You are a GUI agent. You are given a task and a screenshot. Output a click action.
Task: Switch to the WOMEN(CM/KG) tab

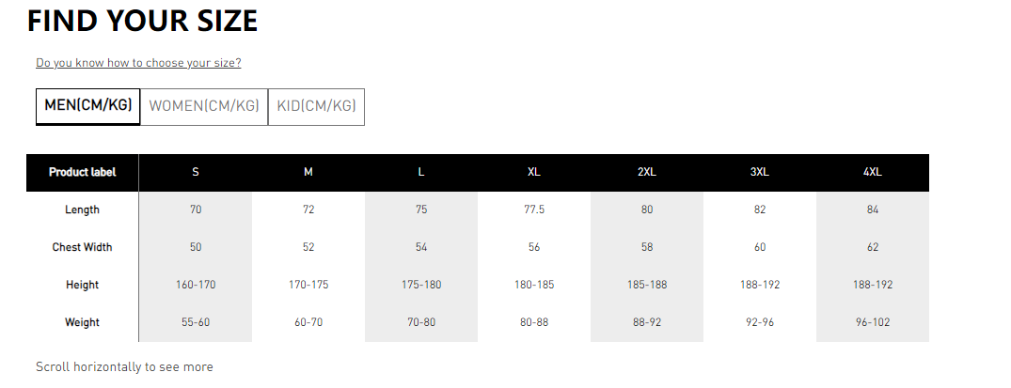(204, 106)
